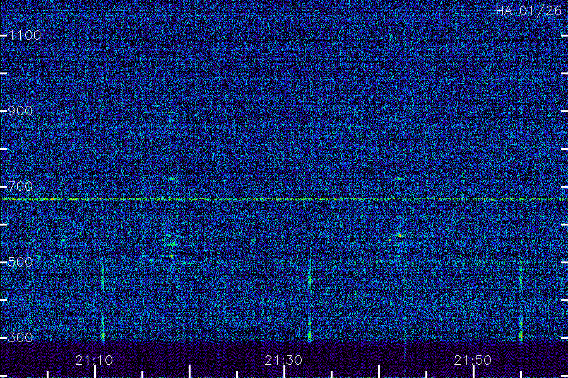Click the 21:50 time axis label
Screen dimensions: 568x378
pos(473,360)
